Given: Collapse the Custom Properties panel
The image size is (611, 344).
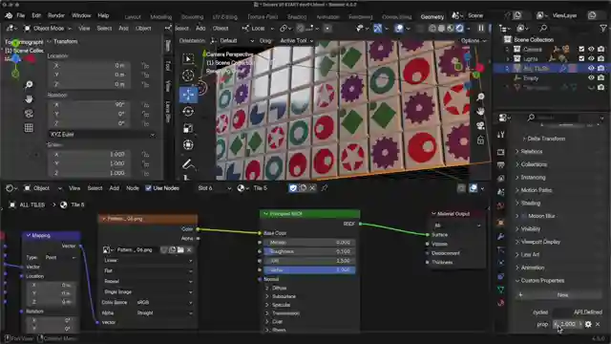Looking at the screenshot, I should click(x=542, y=280).
